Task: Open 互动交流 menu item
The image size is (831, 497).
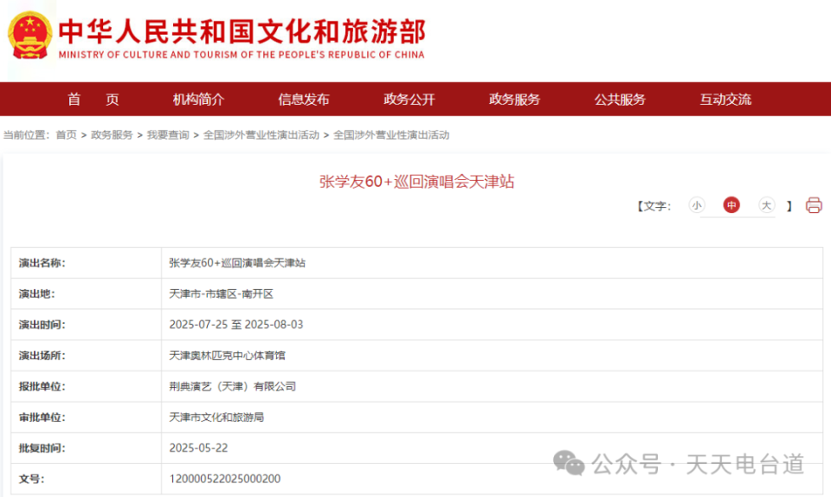Action: [x=725, y=99]
